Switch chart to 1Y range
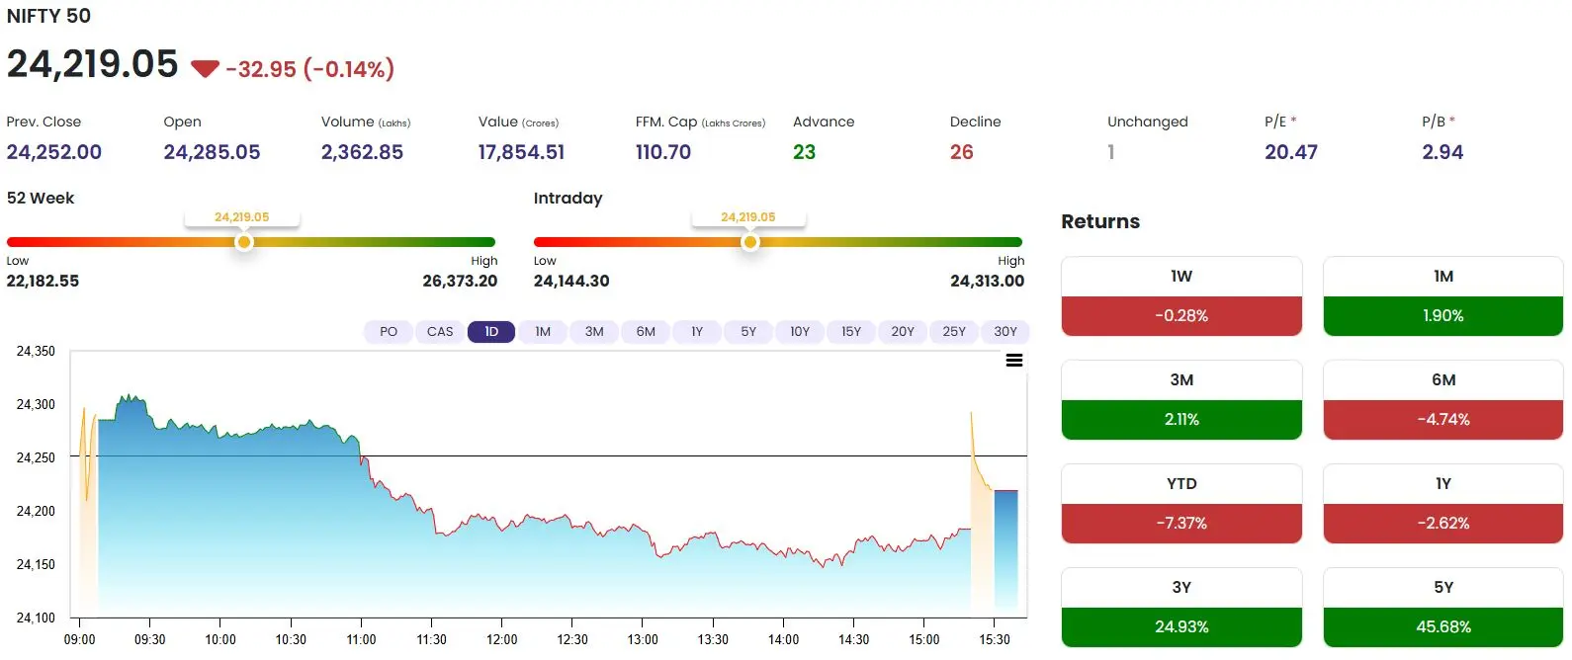Image resolution: width=1572 pixels, height=660 pixels. (697, 331)
